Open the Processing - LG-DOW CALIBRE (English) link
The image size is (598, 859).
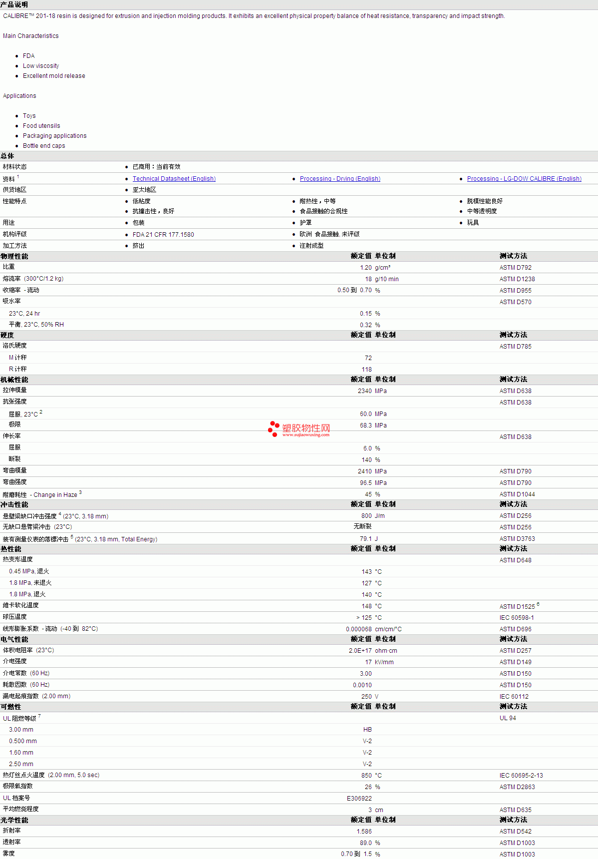[x=524, y=179]
